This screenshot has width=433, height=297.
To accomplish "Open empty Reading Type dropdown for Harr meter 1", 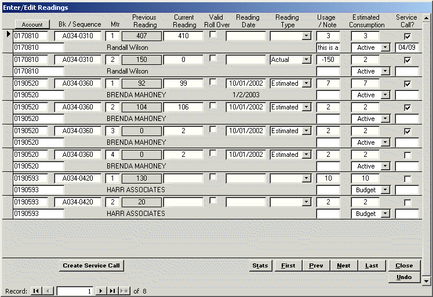I will click(306, 178).
